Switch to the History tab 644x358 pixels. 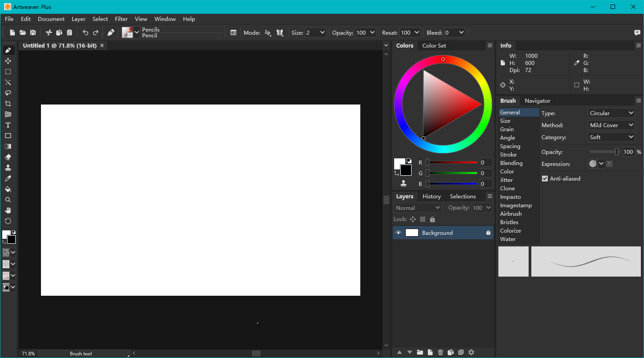pyautogui.click(x=431, y=196)
